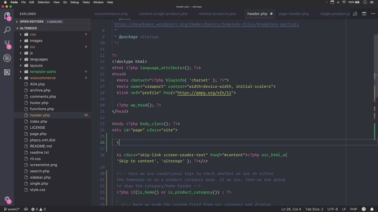This screenshot has width=378, height=212.
Task: Expand the woocommerce folder
Action: [x=42, y=78]
